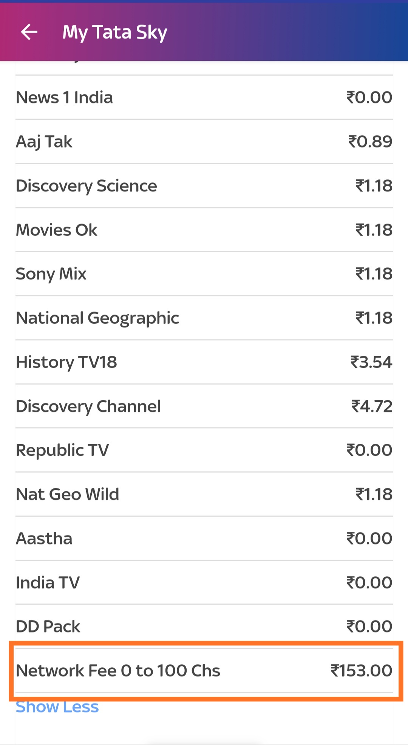This screenshot has width=408, height=750.
Task: Select Network Fee 0 to 100 Chs
Action: pos(204,671)
